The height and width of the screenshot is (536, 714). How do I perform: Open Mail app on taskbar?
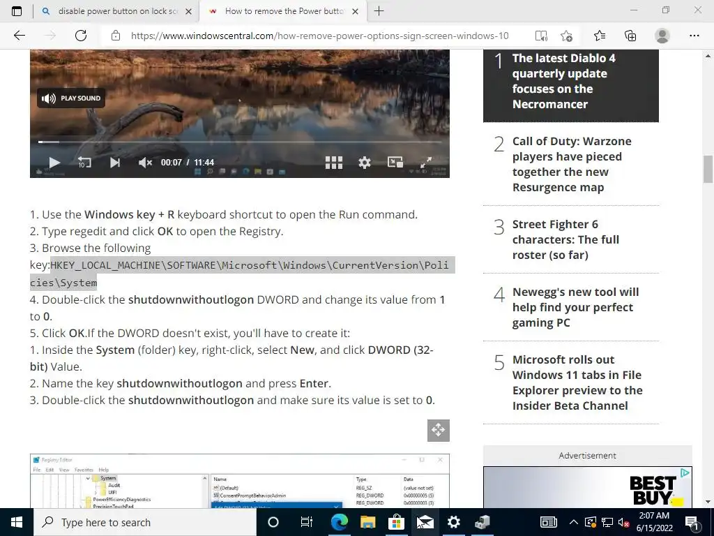pos(425,522)
